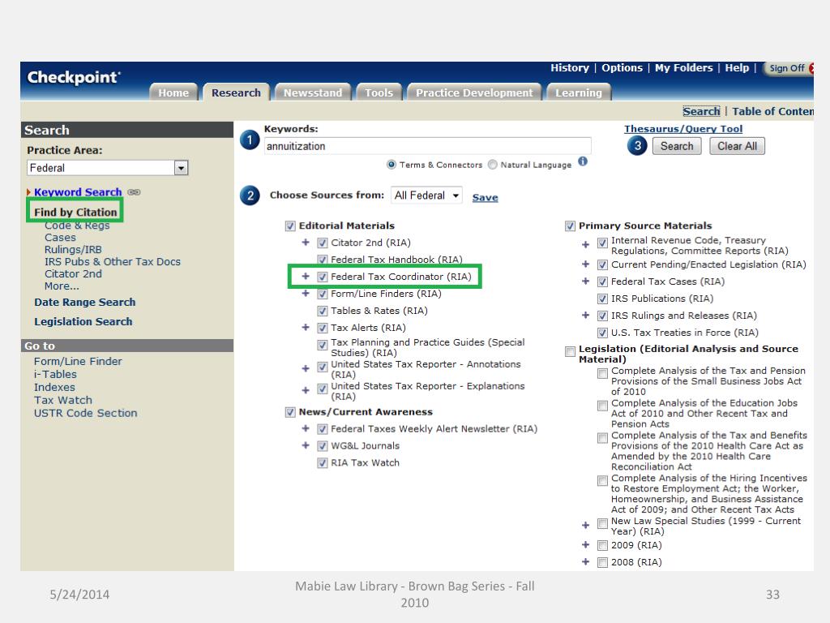
Task: Go to i-Tables
Action: click(x=55, y=374)
